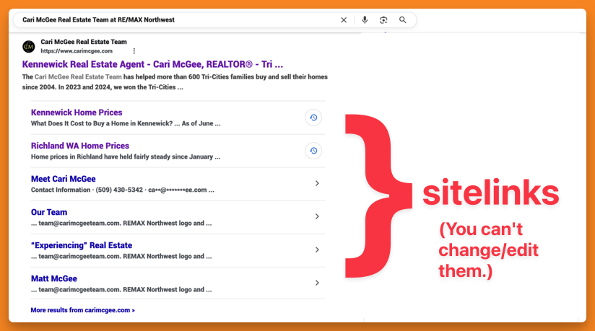Expand chevron on Meet Cari McGee row

317,183
